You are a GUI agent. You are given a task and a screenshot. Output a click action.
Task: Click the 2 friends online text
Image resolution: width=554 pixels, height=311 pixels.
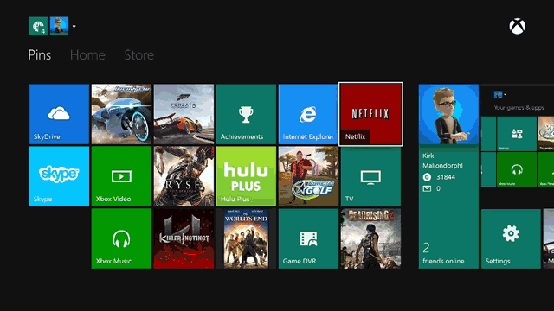443,253
